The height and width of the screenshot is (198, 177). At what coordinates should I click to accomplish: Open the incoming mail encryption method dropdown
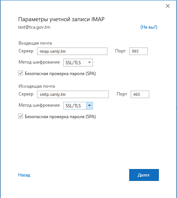pos(78,62)
